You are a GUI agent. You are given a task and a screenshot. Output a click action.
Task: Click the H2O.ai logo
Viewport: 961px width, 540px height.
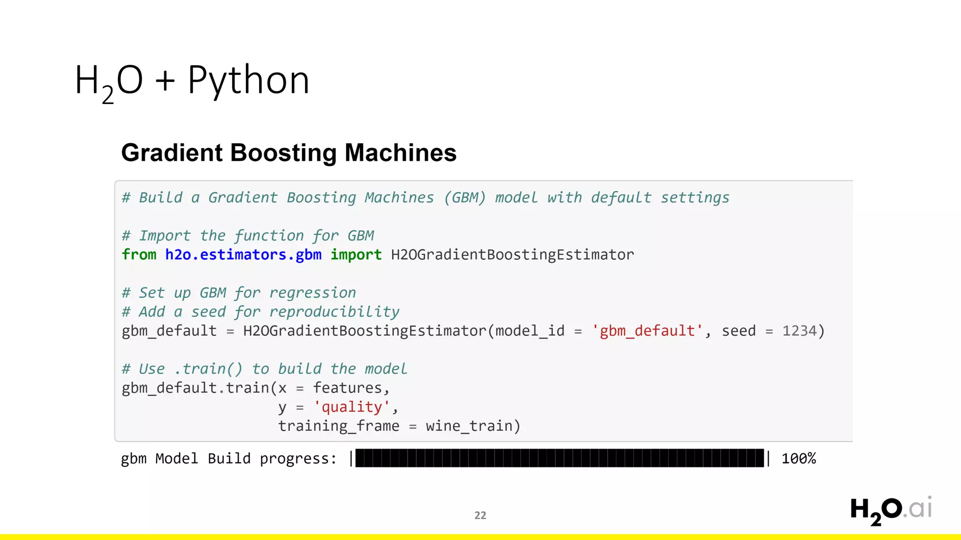(x=891, y=510)
